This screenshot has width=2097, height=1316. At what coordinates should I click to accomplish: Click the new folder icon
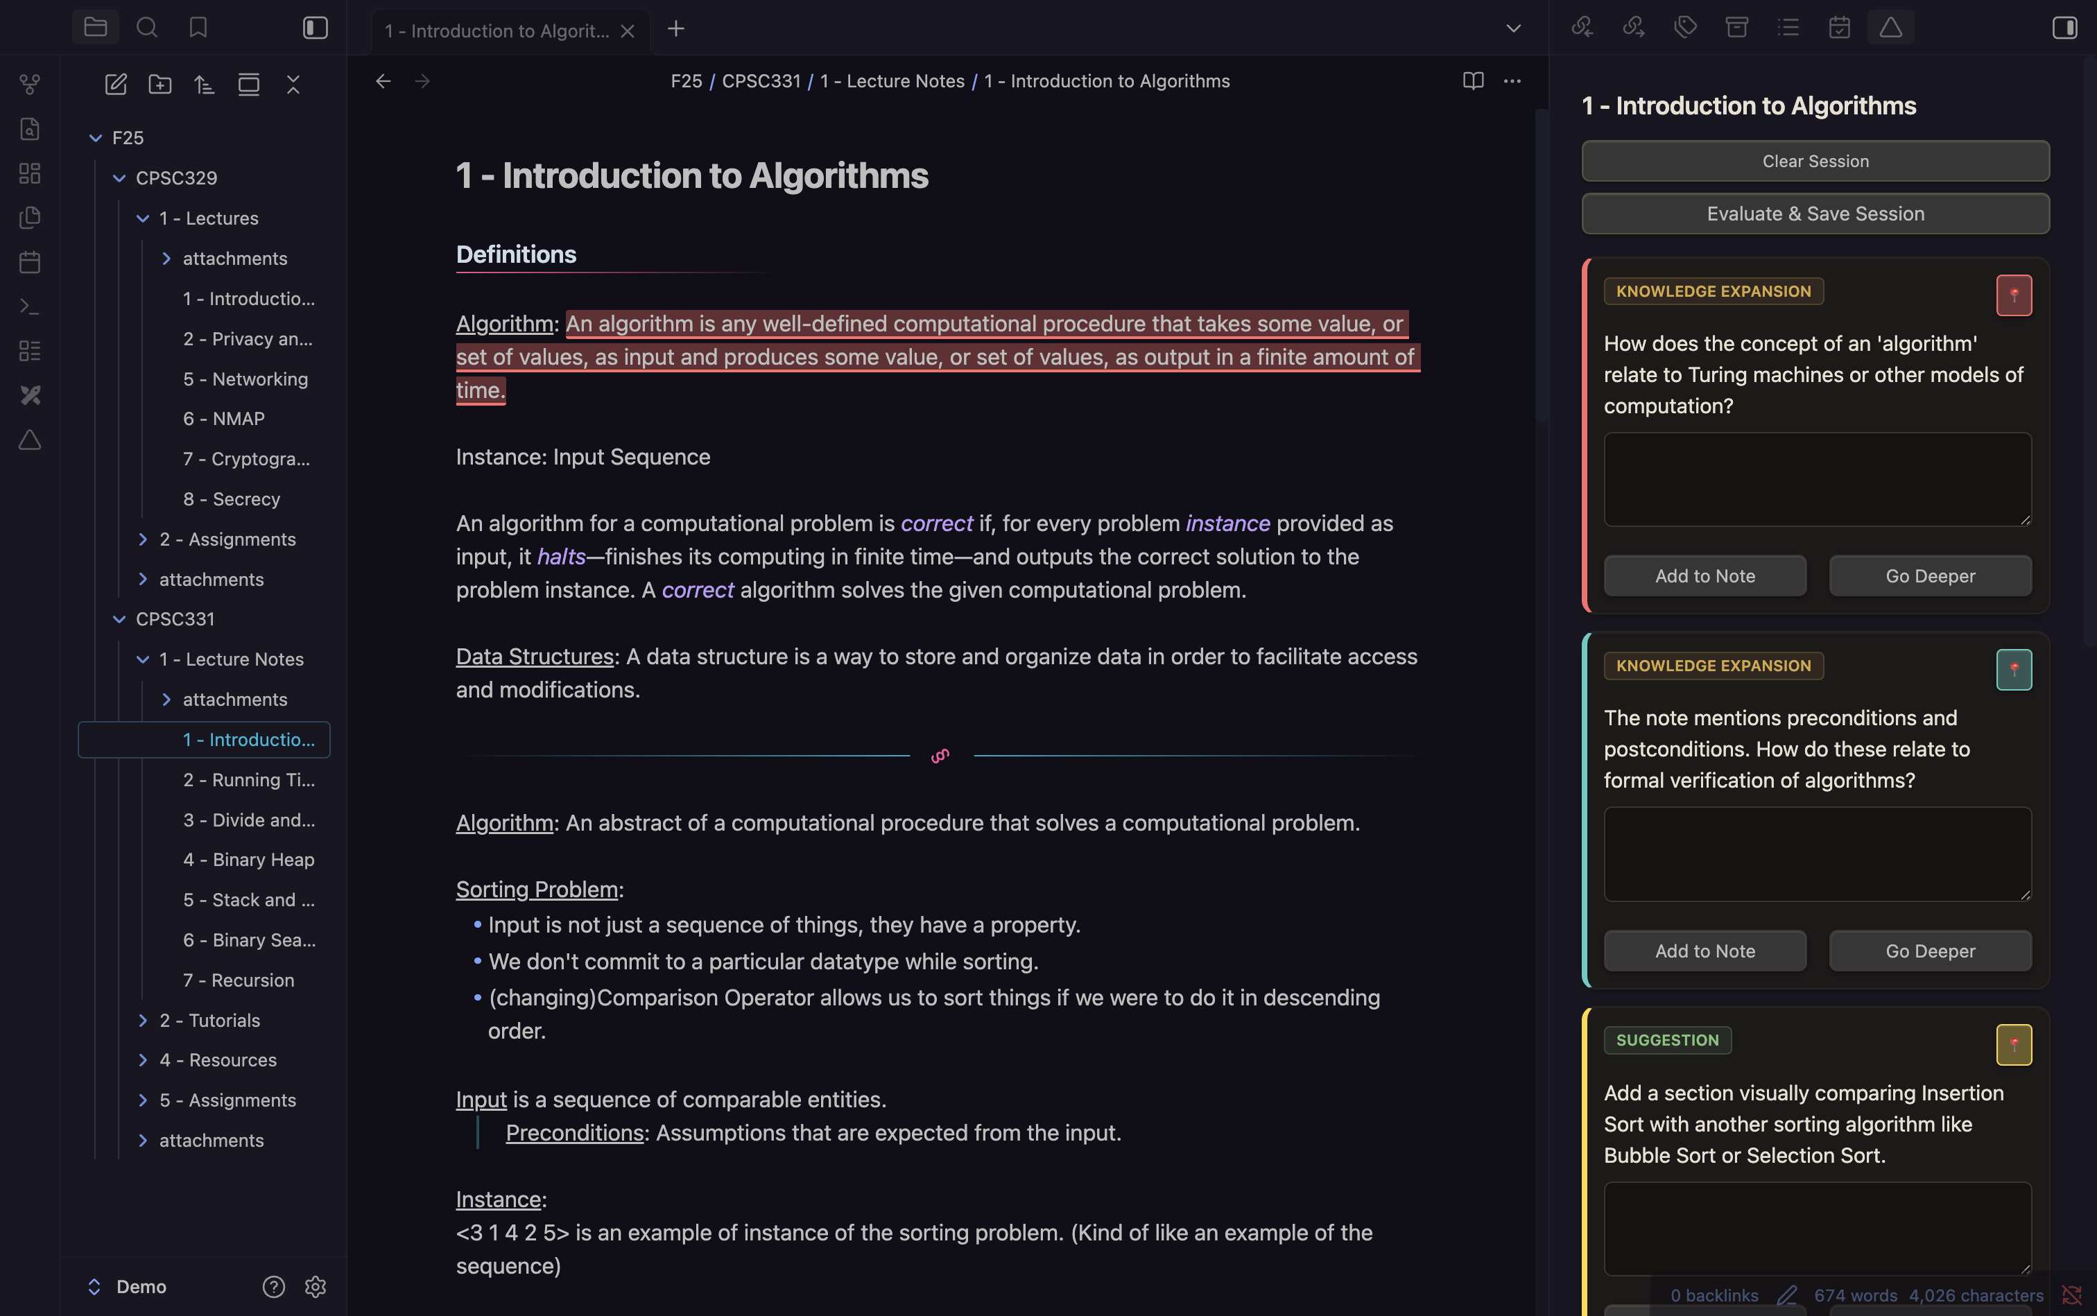pyautogui.click(x=160, y=85)
